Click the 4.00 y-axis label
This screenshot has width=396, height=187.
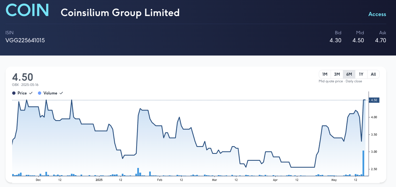coord(374,117)
